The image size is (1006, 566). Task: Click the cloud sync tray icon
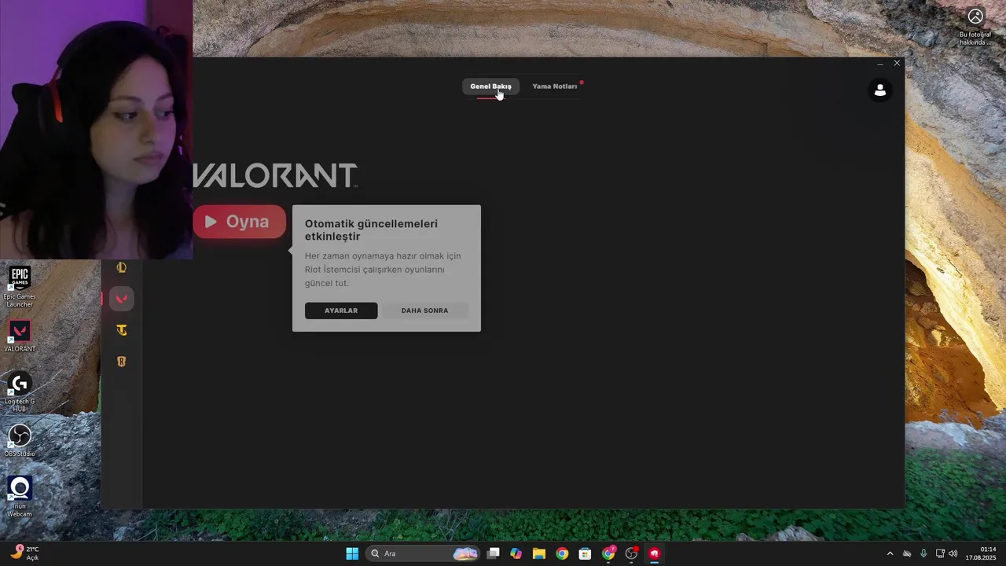907,553
